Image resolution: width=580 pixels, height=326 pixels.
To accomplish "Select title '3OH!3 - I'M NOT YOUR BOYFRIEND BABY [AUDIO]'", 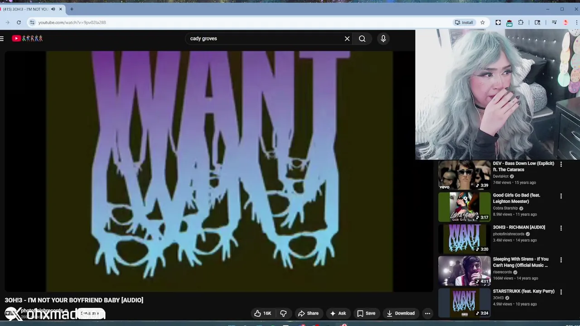I will (x=74, y=300).
